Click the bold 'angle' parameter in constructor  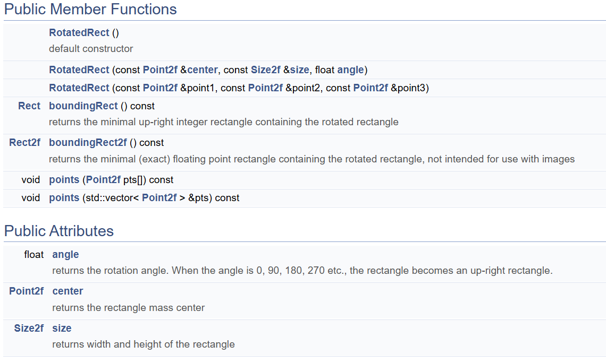(350, 70)
